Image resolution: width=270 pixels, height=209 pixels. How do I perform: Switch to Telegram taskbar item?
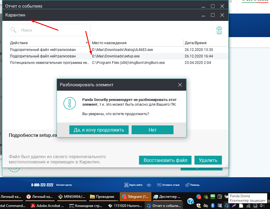click(x=135, y=197)
